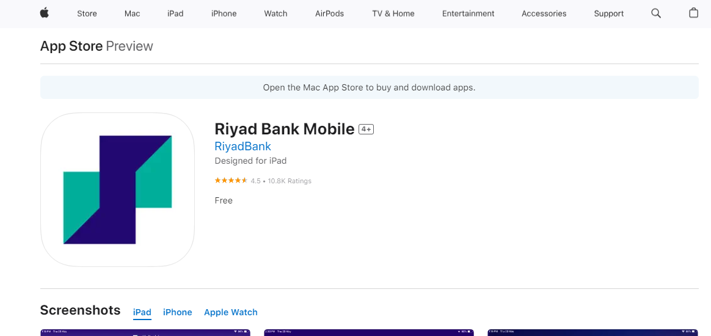
Task: Go to the iPad navigation item
Action: coord(175,13)
